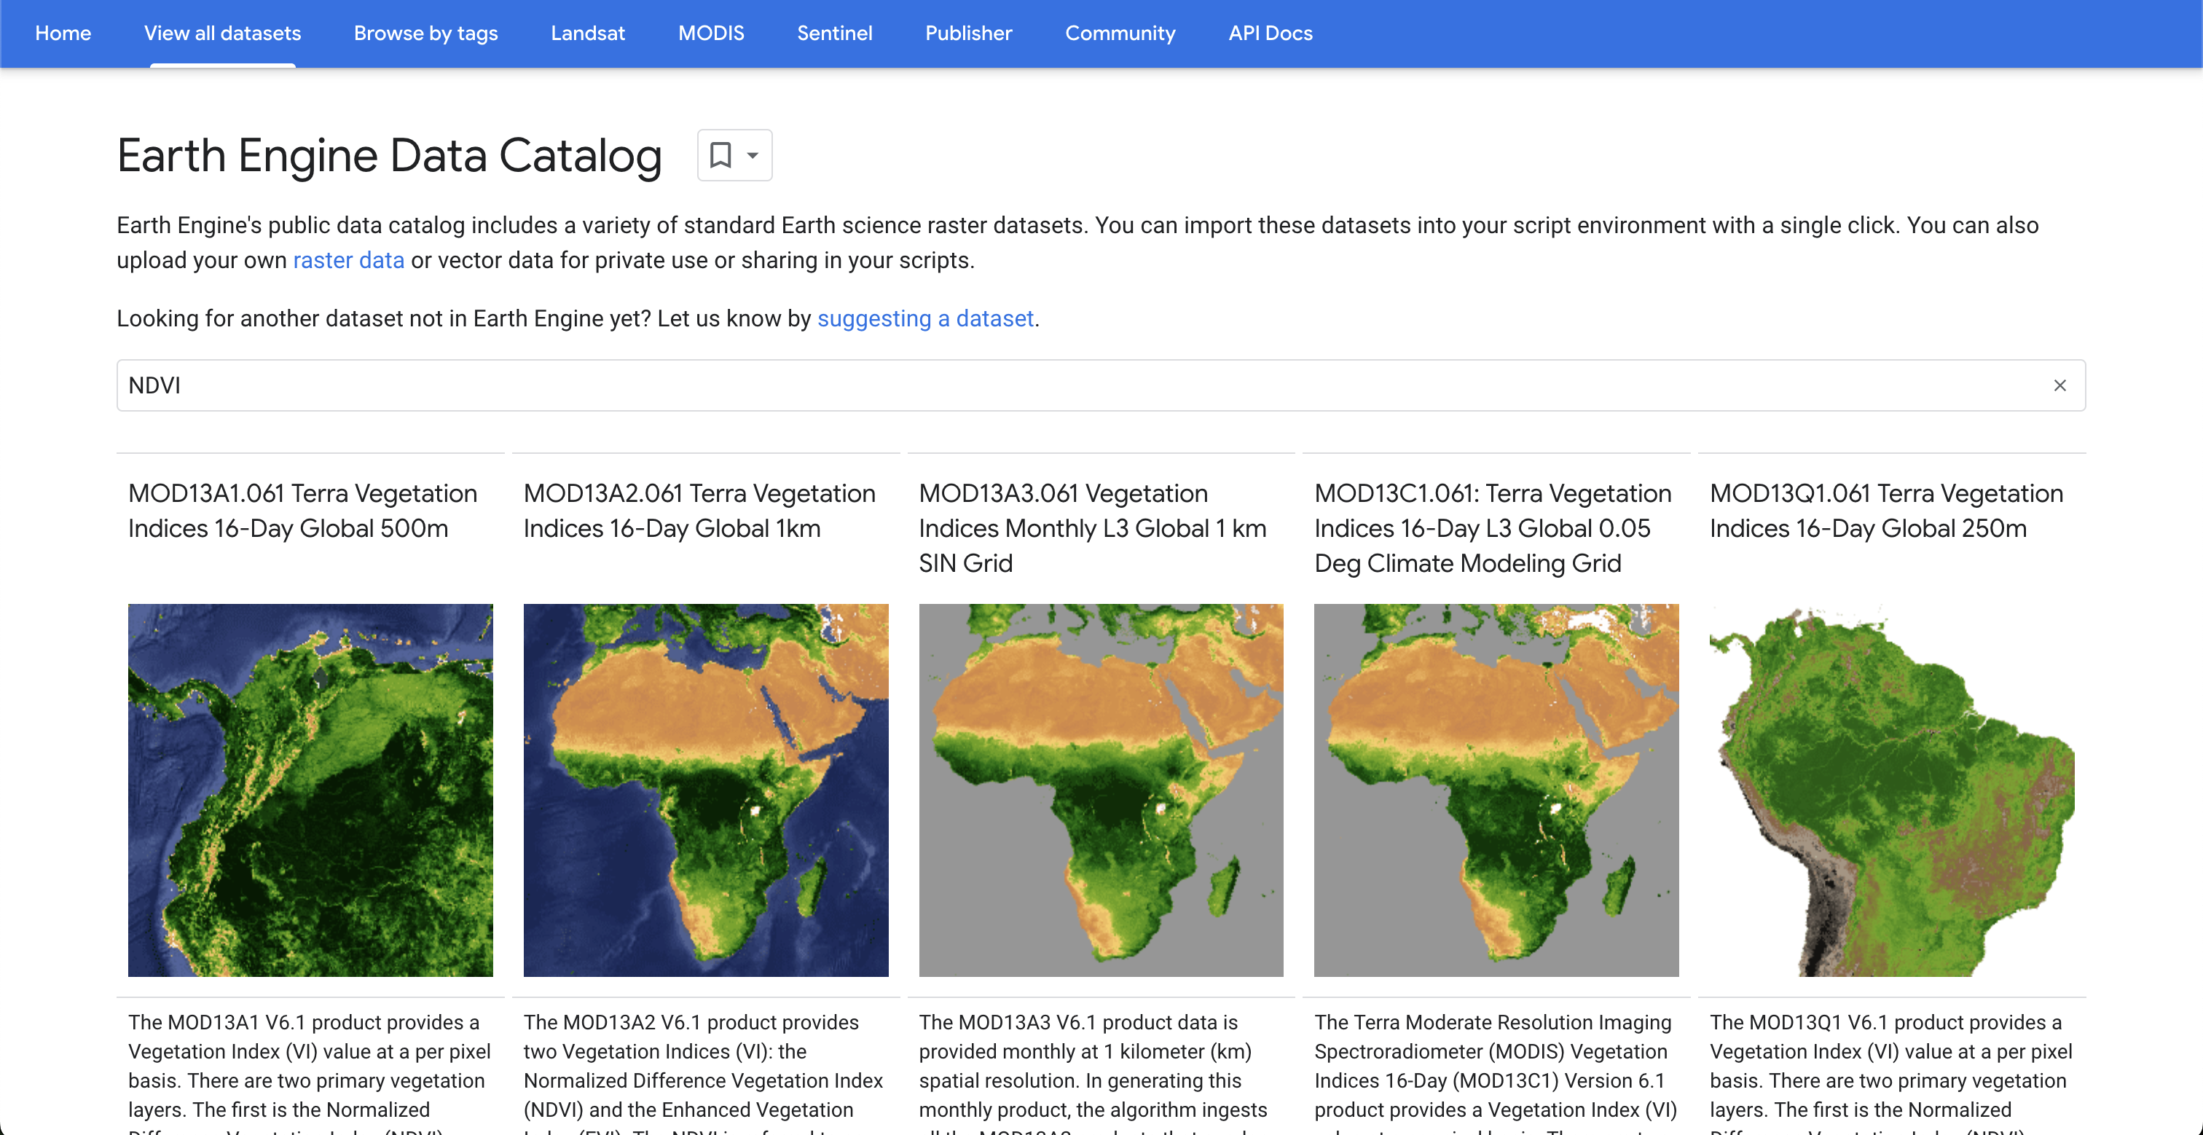
Task: Open MOD13C1.061 Climate Modeling Grid title
Action: (x=1492, y=527)
